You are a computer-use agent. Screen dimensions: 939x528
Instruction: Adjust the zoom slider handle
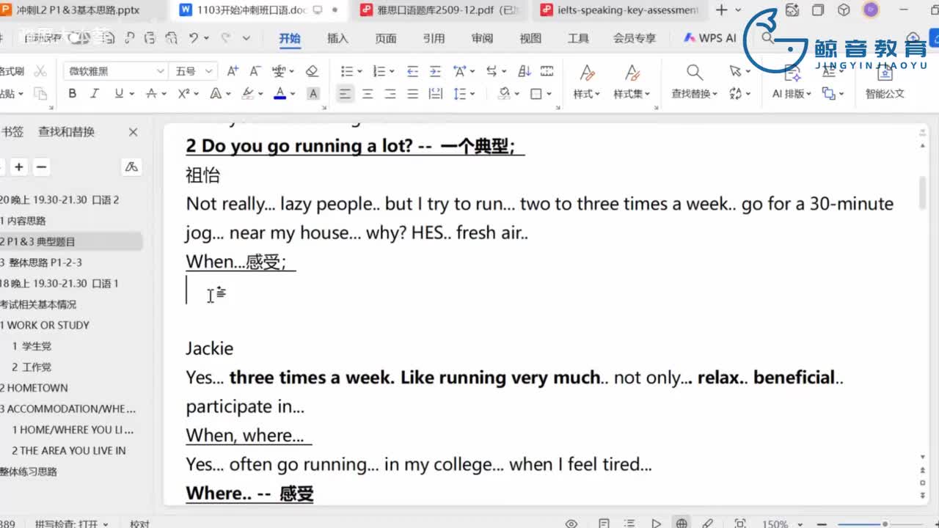(x=885, y=524)
